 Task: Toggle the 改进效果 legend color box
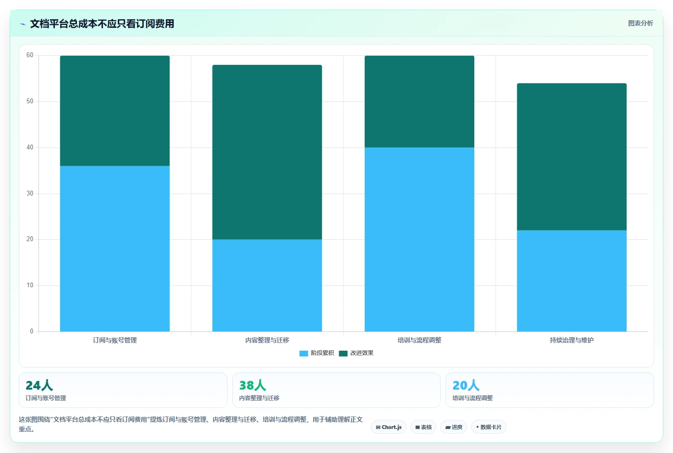(343, 354)
